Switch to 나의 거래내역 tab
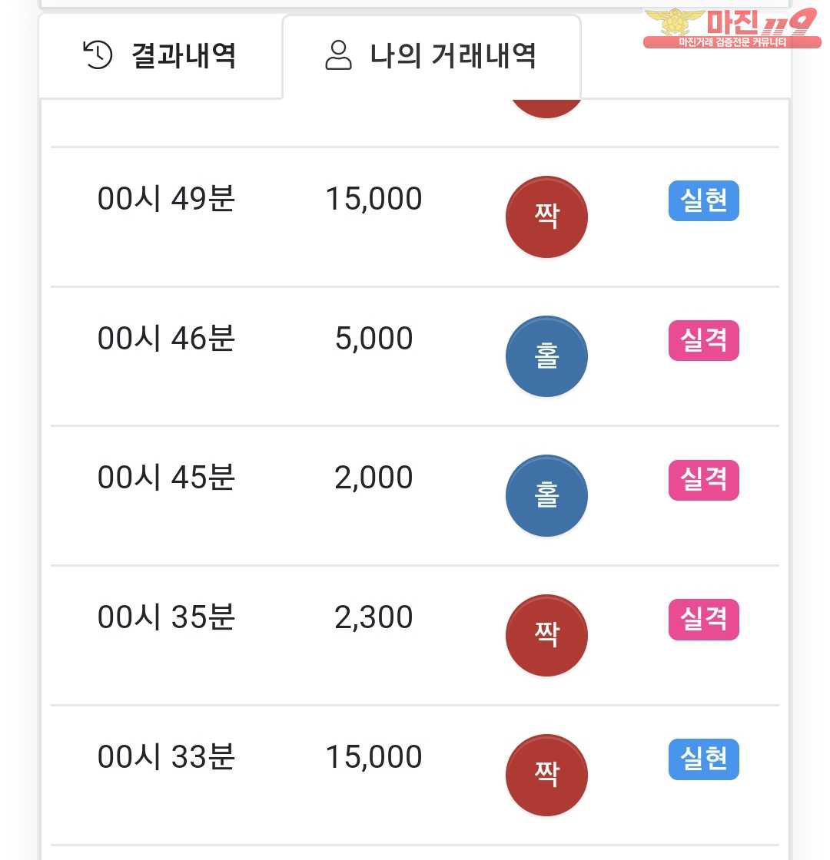Viewport: 830px width, 860px height. point(430,56)
